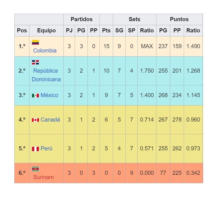Click the 1.º position cell

coord(22,46)
